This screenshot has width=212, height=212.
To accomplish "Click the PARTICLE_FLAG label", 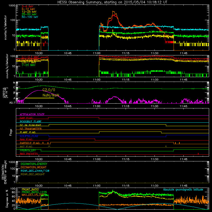I will pyautogui.click(x=30, y=143).
